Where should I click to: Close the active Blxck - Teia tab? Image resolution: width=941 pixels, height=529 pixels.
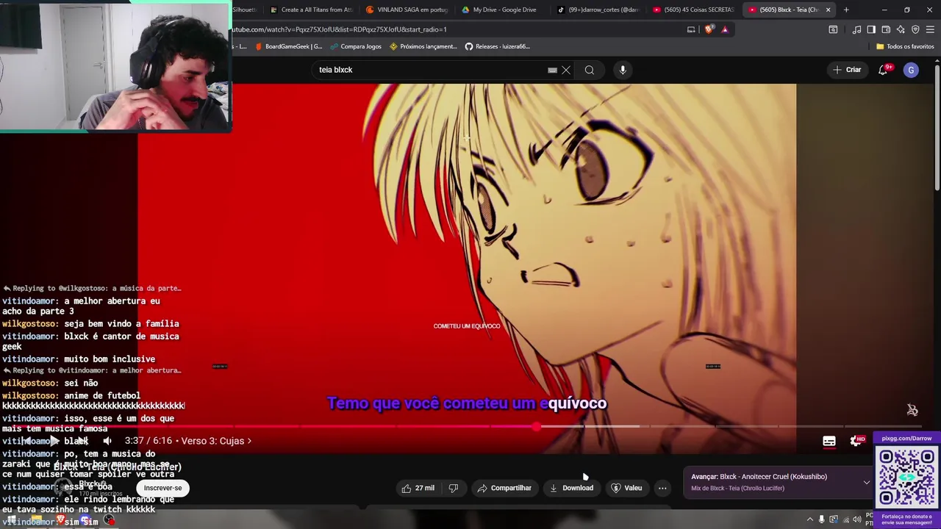[x=828, y=10]
